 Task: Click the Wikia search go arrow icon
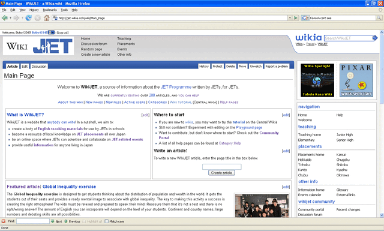tap(375, 38)
